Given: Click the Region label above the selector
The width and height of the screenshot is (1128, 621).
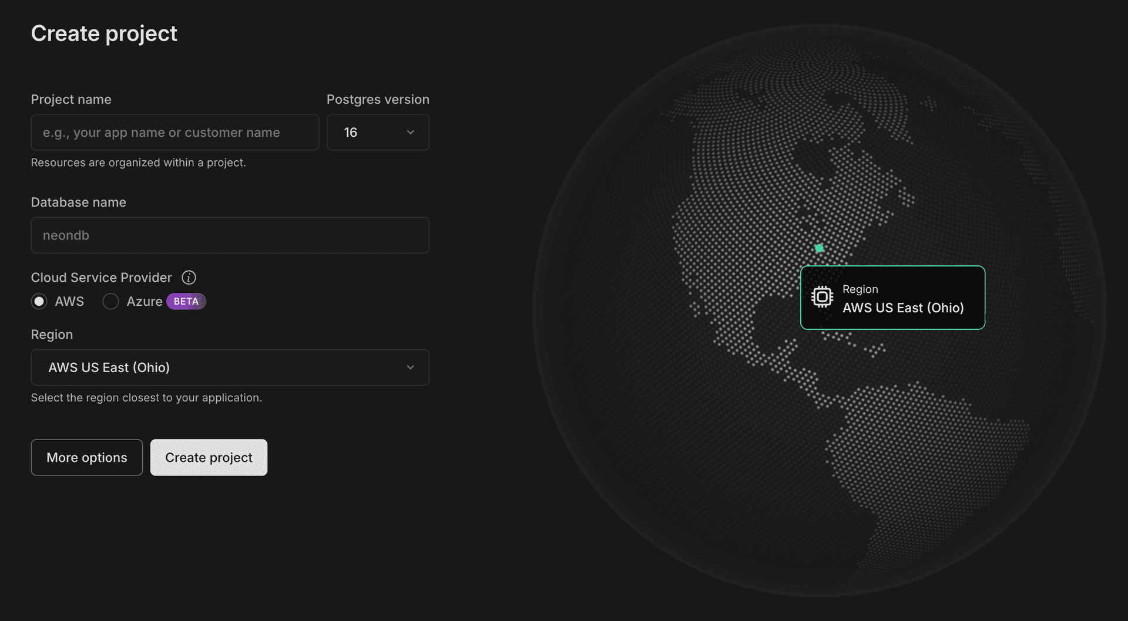Looking at the screenshot, I should [52, 334].
